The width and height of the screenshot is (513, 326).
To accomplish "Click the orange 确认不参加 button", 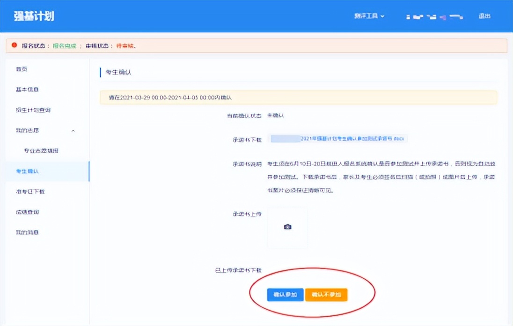I will coord(326,295).
